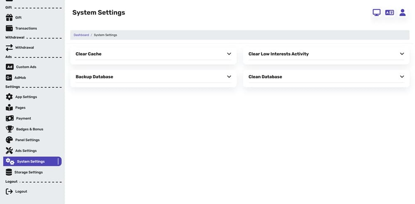Image resolution: width=415 pixels, height=204 pixels.
Task: Open the Pages menu item
Action: tap(20, 108)
